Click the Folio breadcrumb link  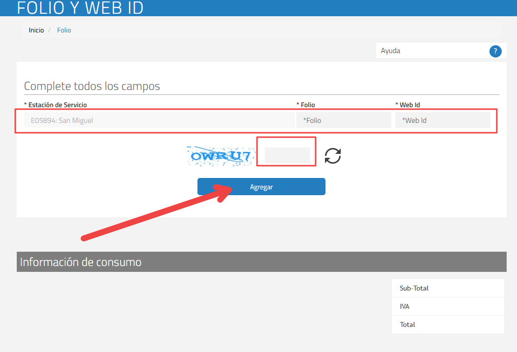64,30
